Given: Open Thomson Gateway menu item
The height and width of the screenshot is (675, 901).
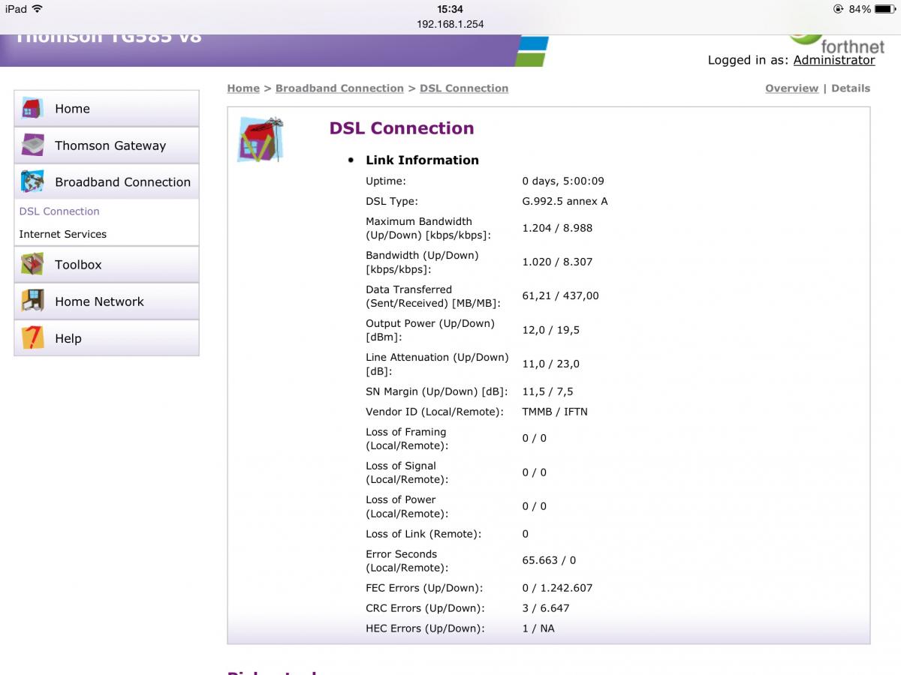Looking at the screenshot, I should 107,145.
